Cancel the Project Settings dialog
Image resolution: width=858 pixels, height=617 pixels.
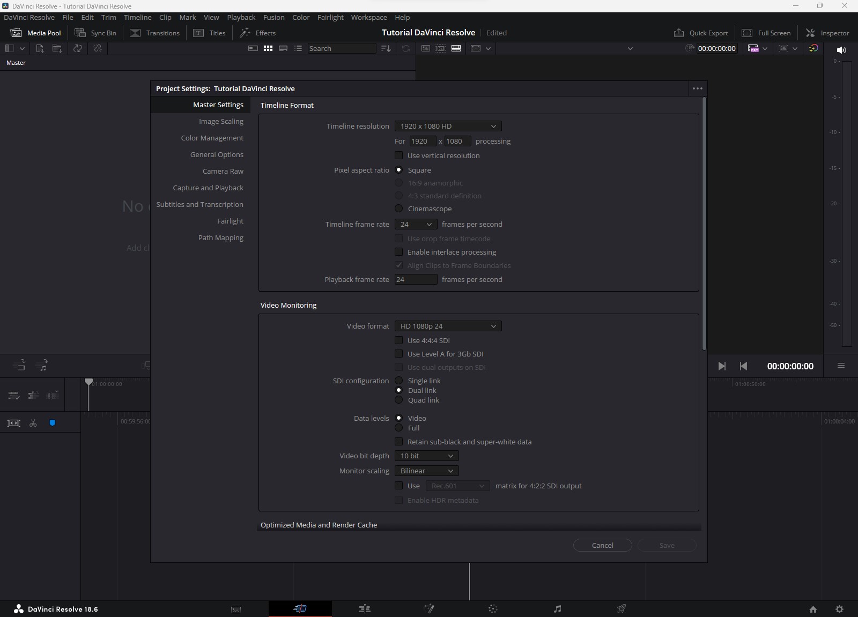(603, 545)
